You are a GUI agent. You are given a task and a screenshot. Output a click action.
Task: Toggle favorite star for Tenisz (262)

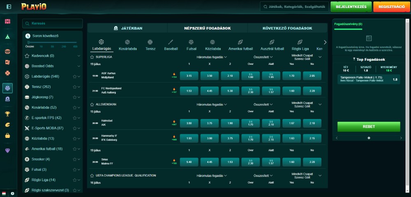coord(74,87)
